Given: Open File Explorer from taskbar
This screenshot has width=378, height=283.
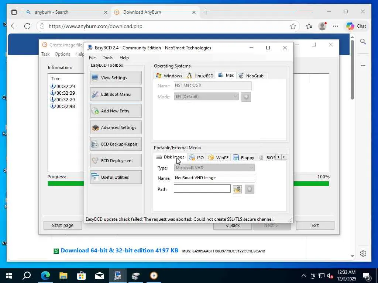Looking at the screenshot, I should pos(63,276).
